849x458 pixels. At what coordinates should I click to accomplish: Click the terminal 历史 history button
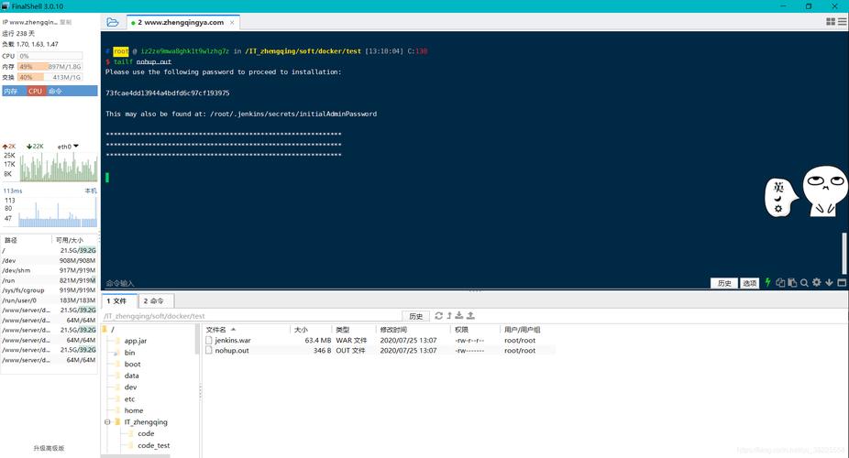(724, 283)
